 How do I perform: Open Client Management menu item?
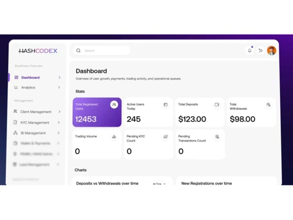pos(37,111)
